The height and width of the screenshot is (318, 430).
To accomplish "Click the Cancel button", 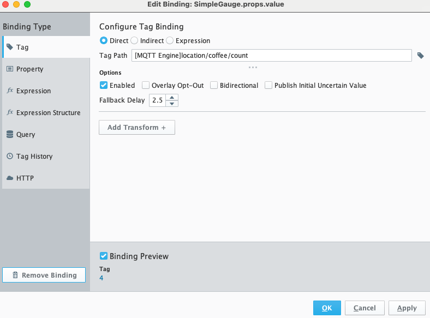I will (365, 308).
